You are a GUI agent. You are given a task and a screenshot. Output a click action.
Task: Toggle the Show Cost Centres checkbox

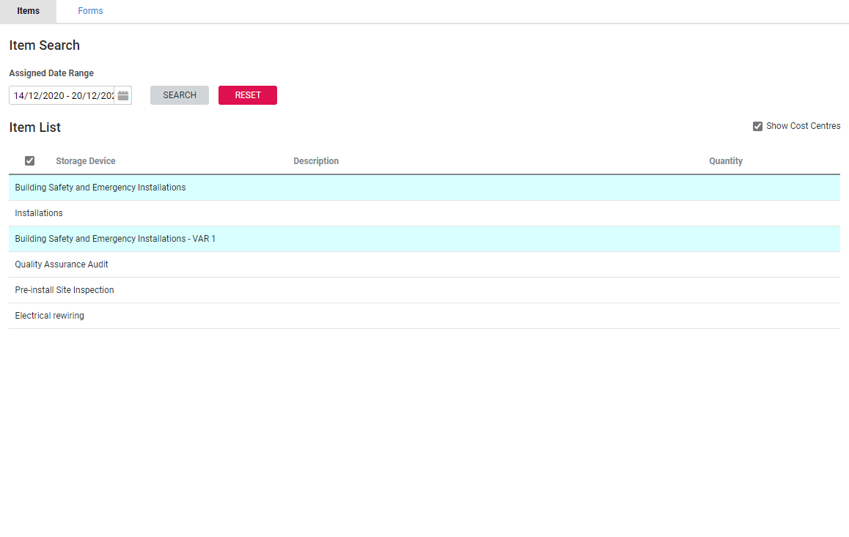coord(757,126)
